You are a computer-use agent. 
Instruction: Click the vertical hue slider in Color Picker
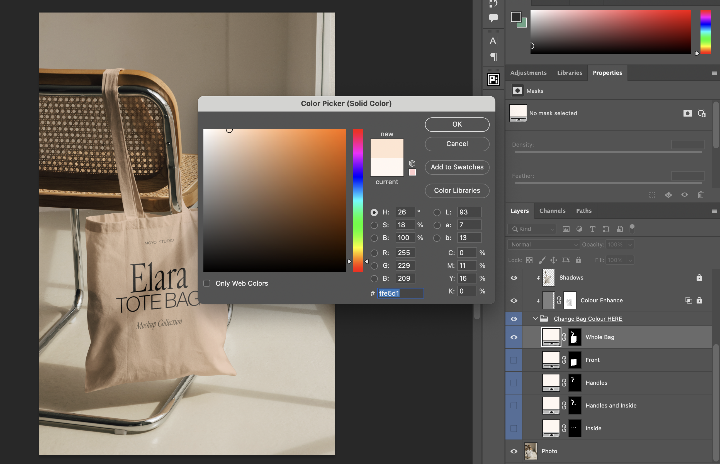(358, 200)
